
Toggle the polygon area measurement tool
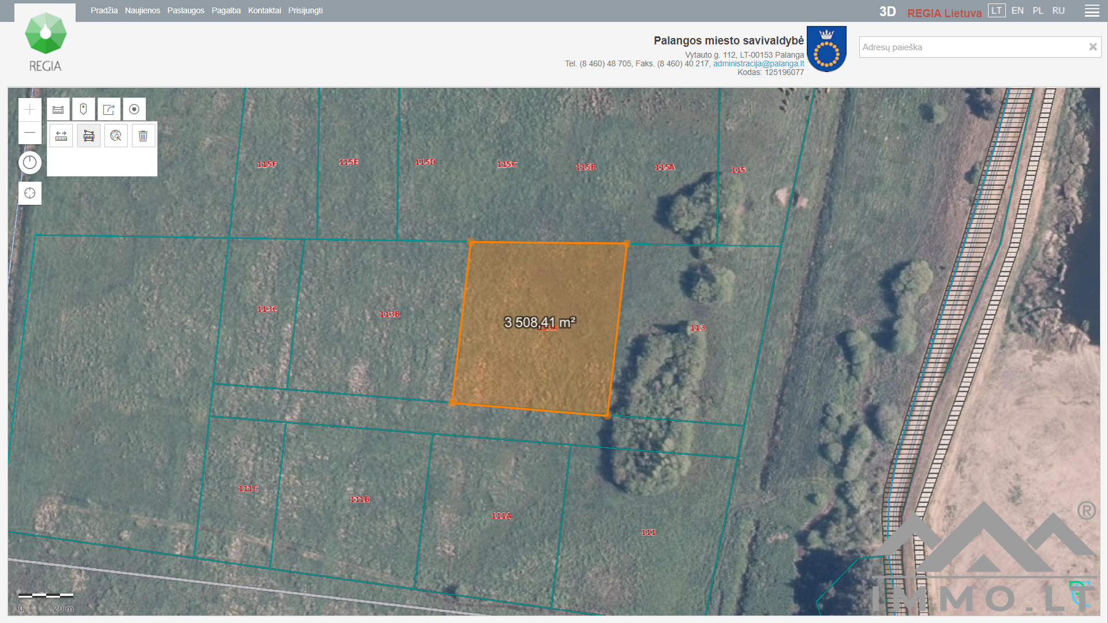point(89,136)
